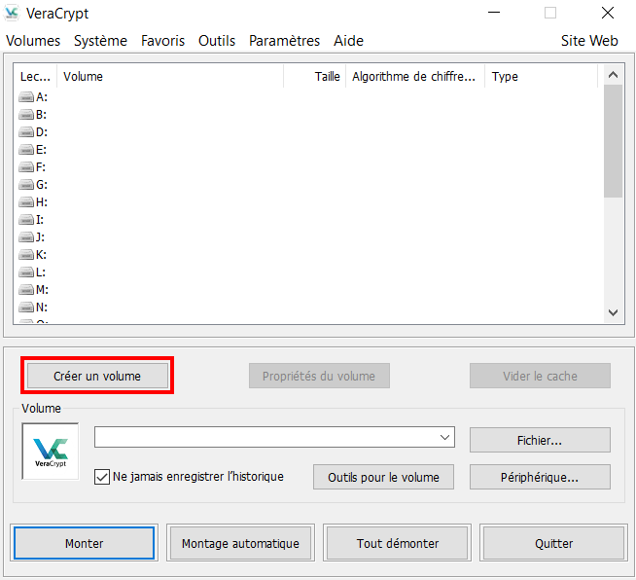Open the Volumes menu

[33, 41]
